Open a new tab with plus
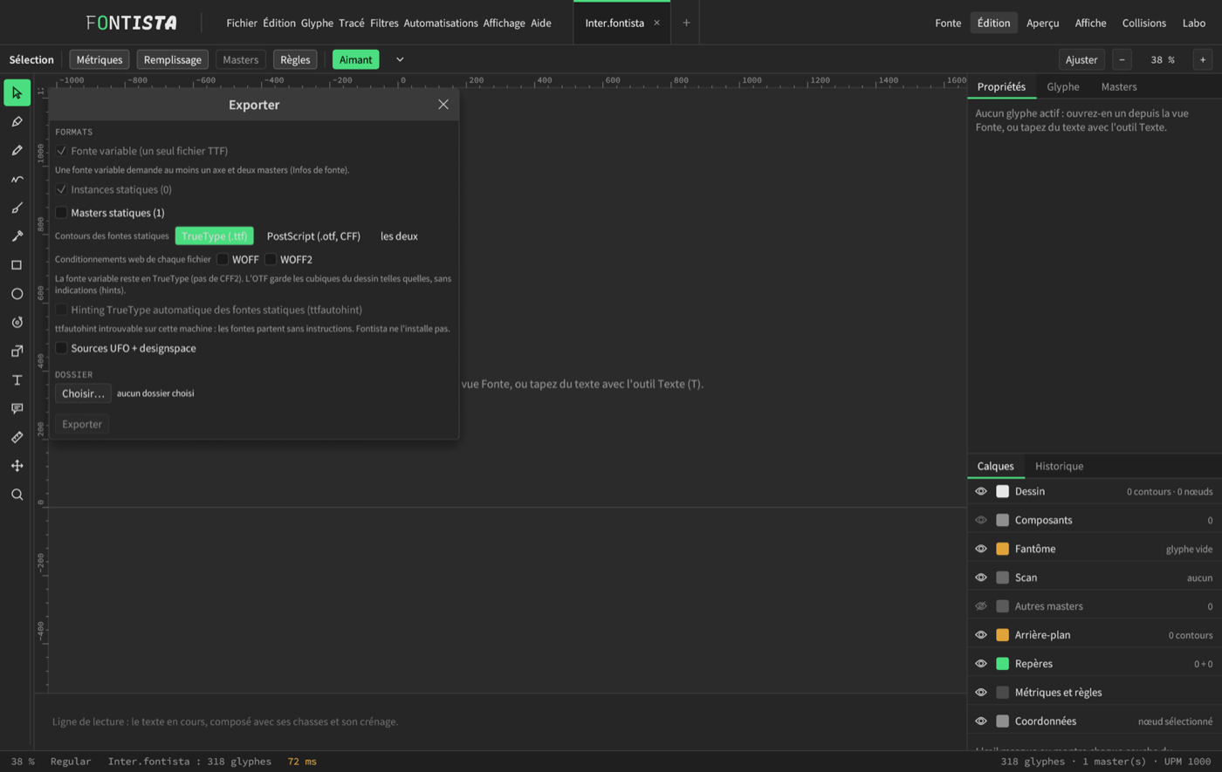This screenshot has height=772, width=1222. [x=686, y=23]
